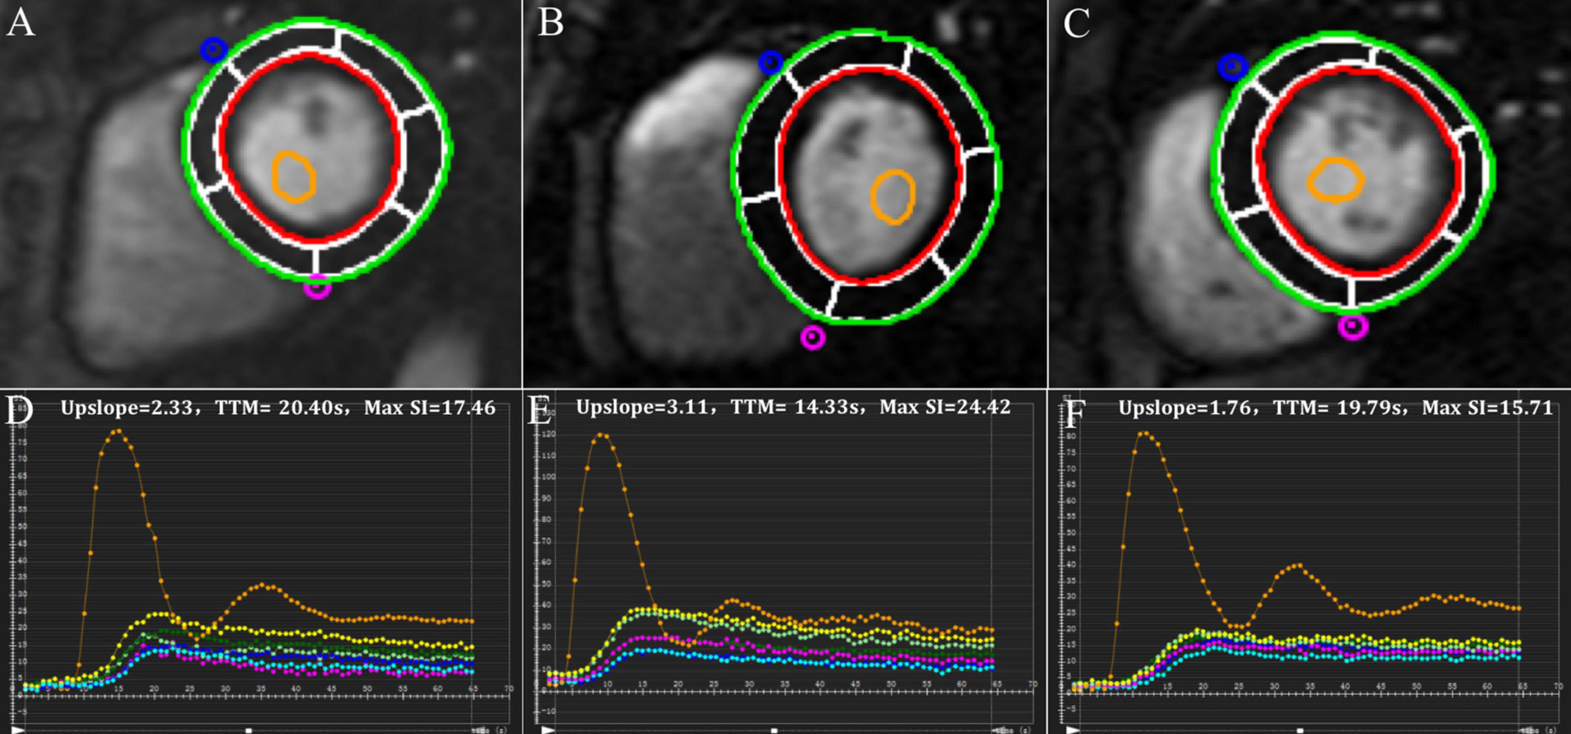Click the blue RV insertion marker in panel C
The width and height of the screenshot is (1571, 734).
point(1233,66)
